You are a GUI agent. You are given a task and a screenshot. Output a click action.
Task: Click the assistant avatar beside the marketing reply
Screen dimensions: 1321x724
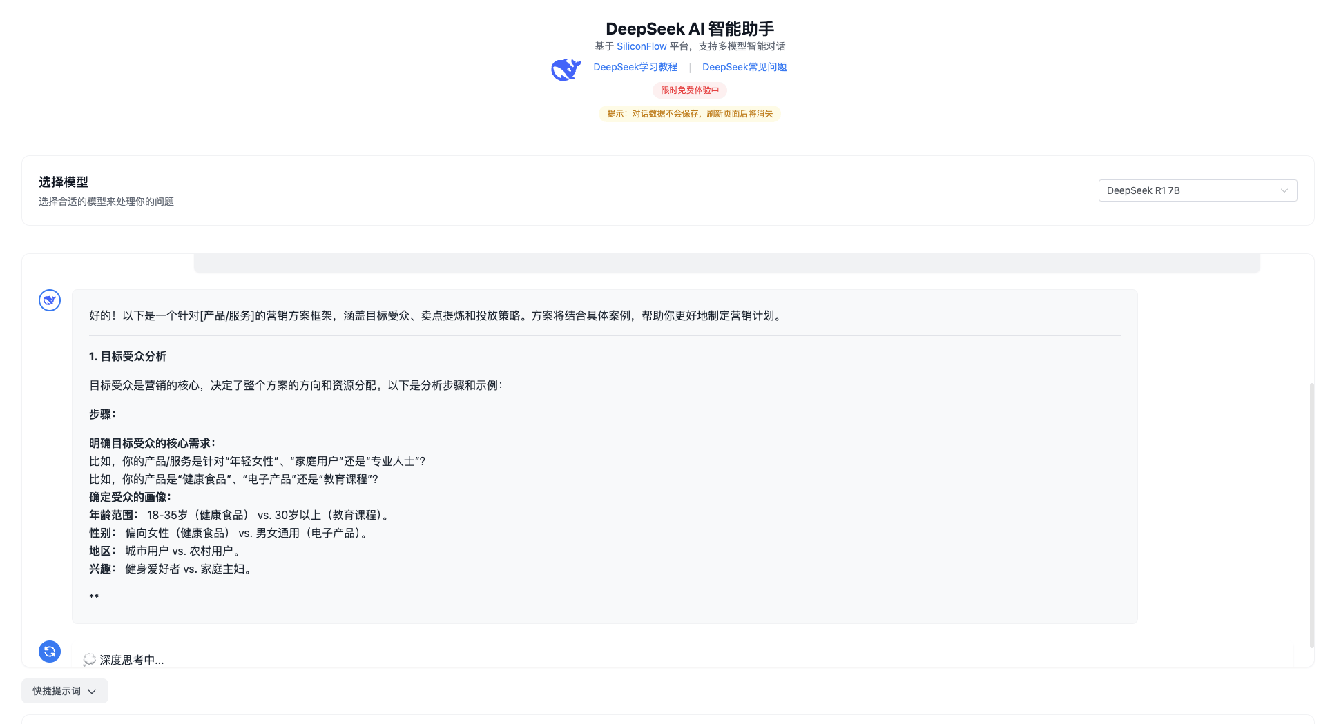point(50,300)
